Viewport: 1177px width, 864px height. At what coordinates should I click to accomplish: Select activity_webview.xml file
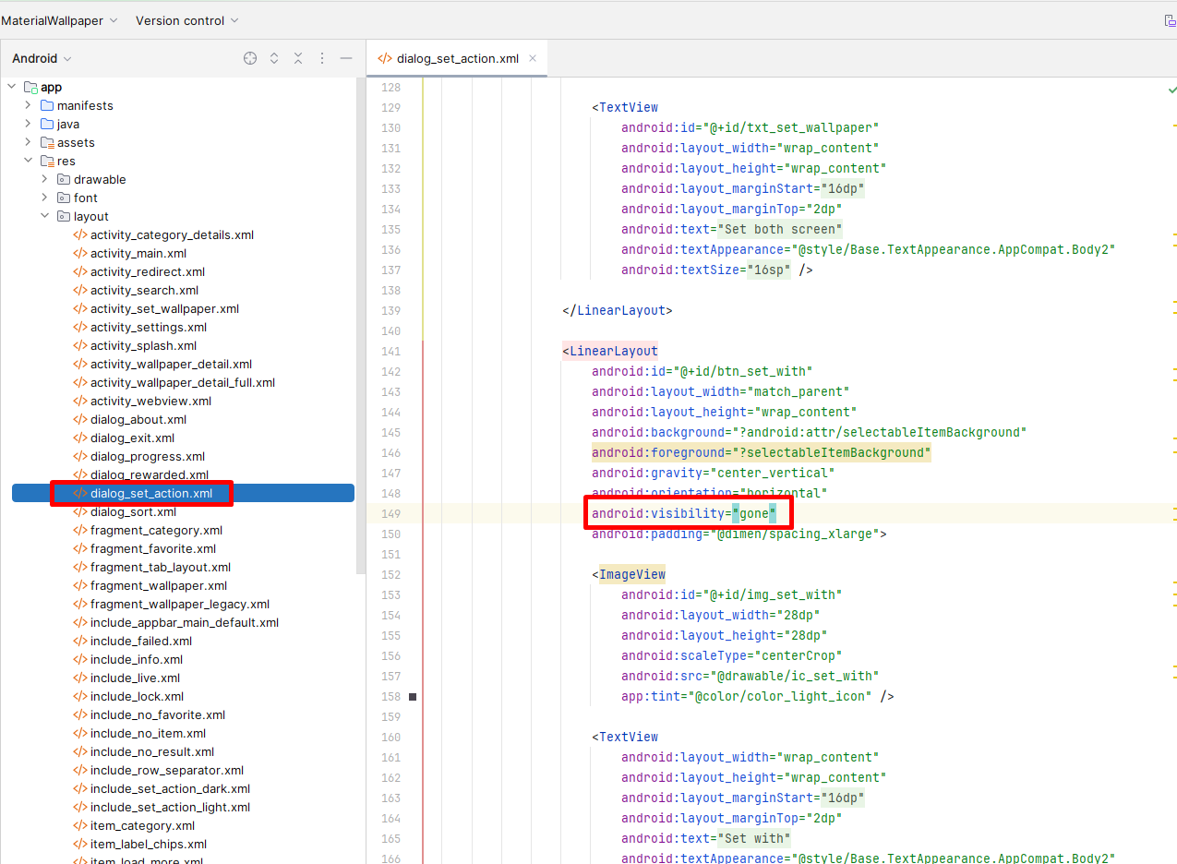point(150,401)
